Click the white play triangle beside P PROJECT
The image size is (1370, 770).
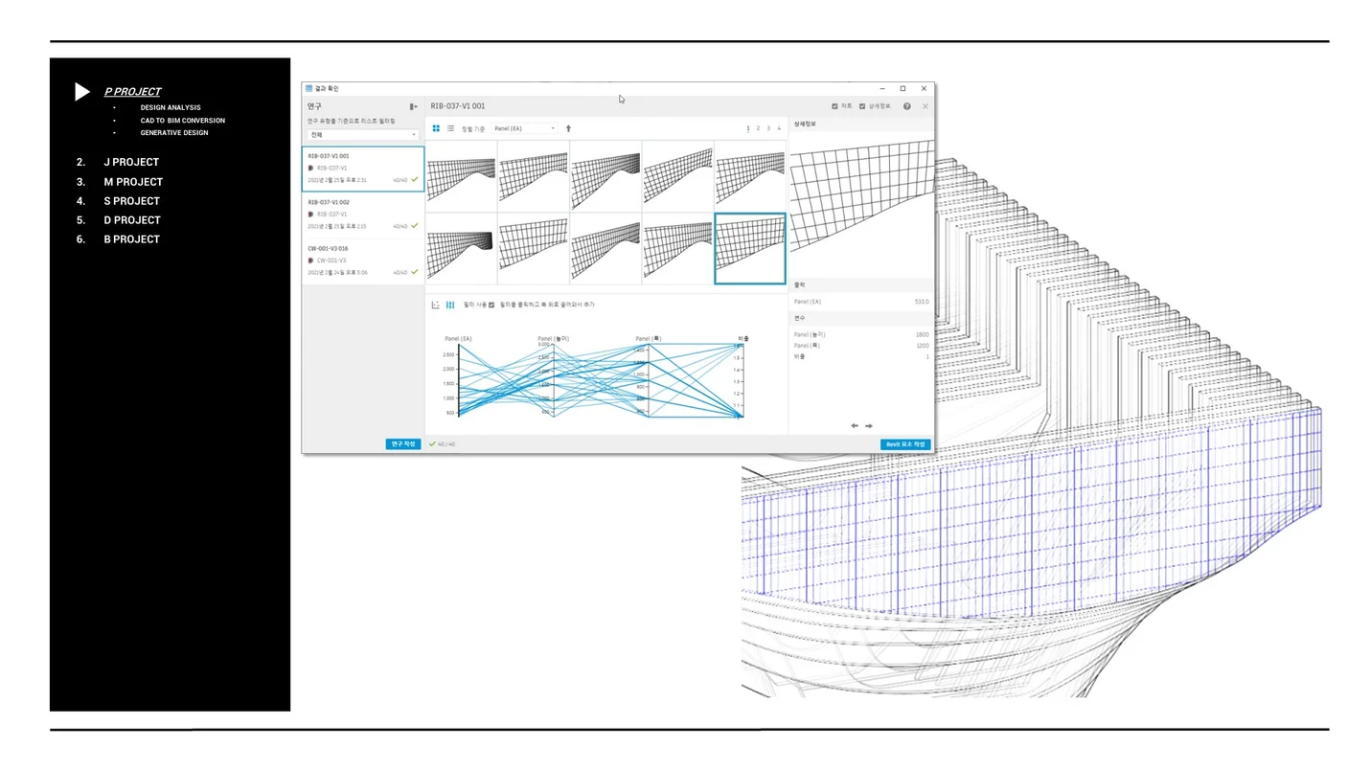tap(82, 92)
